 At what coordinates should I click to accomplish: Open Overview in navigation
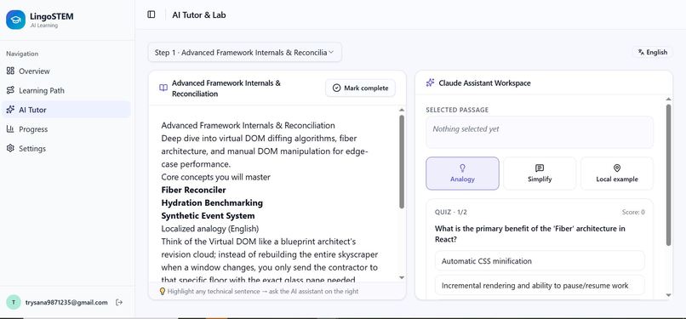click(x=66, y=71)
